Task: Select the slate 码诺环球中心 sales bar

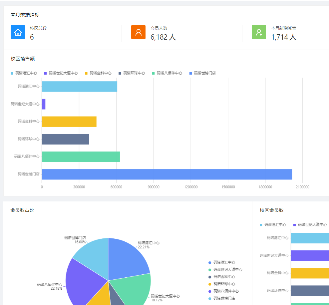Action: tap(66, 139)
